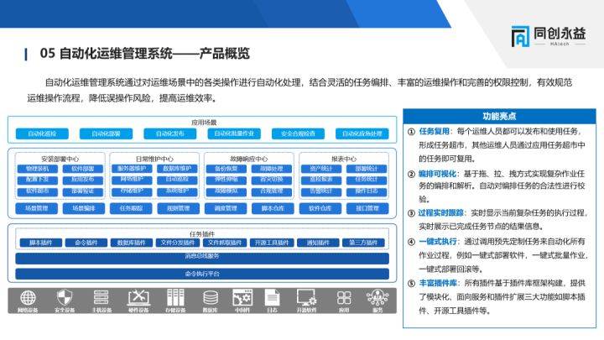Select the 安全合规检查 scenario button

[298, 133]
